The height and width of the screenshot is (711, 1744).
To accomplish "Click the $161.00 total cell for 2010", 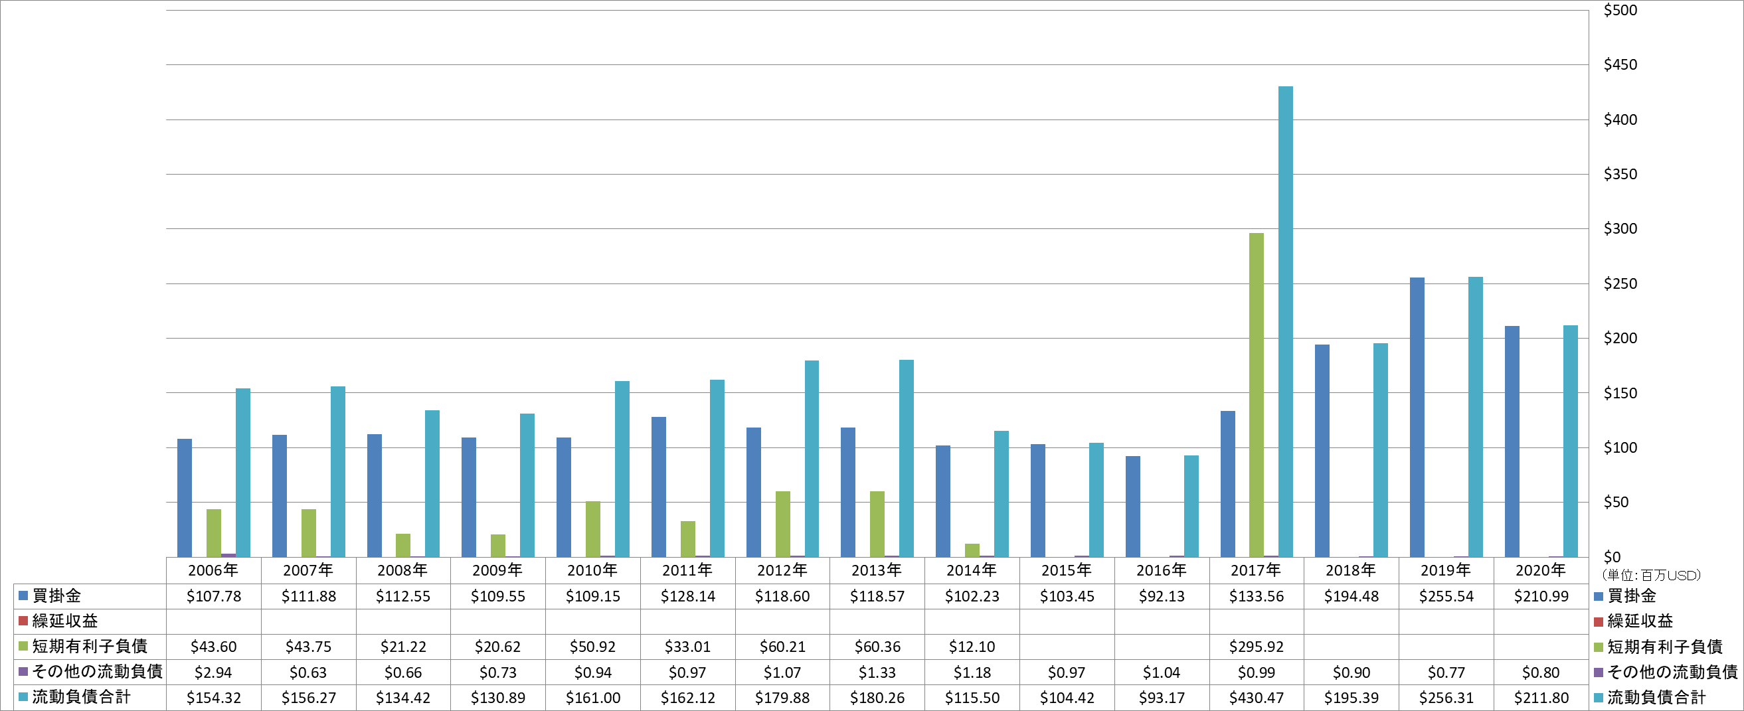I will point(592,698).
